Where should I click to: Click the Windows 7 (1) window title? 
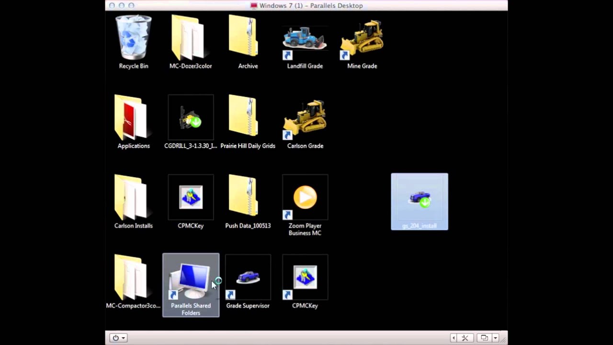306,6
